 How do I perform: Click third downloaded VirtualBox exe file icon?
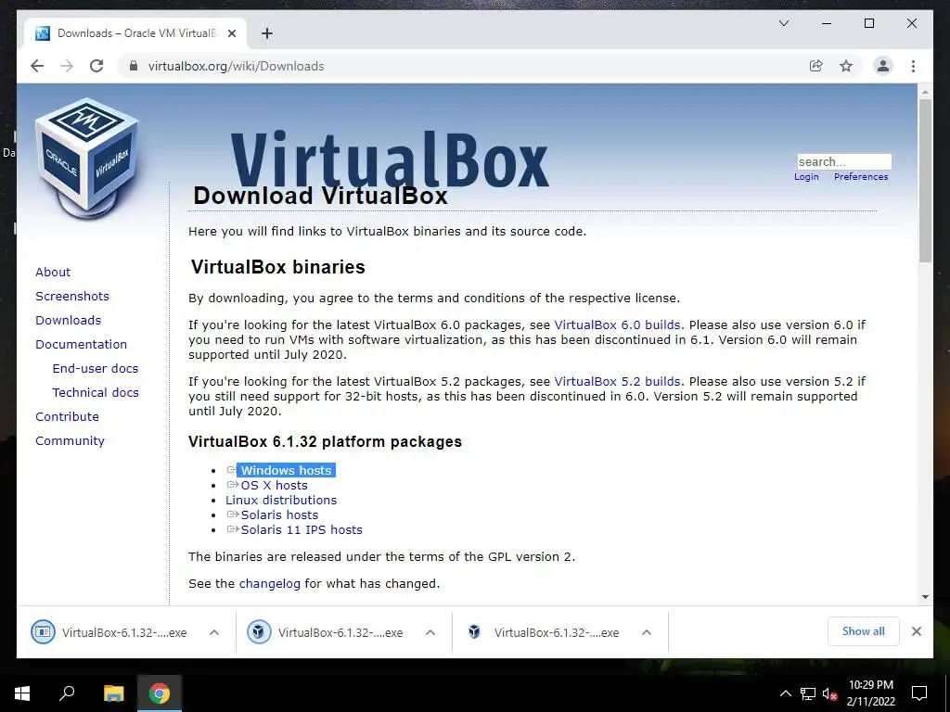pyautogui.click(x=474, y=632)
